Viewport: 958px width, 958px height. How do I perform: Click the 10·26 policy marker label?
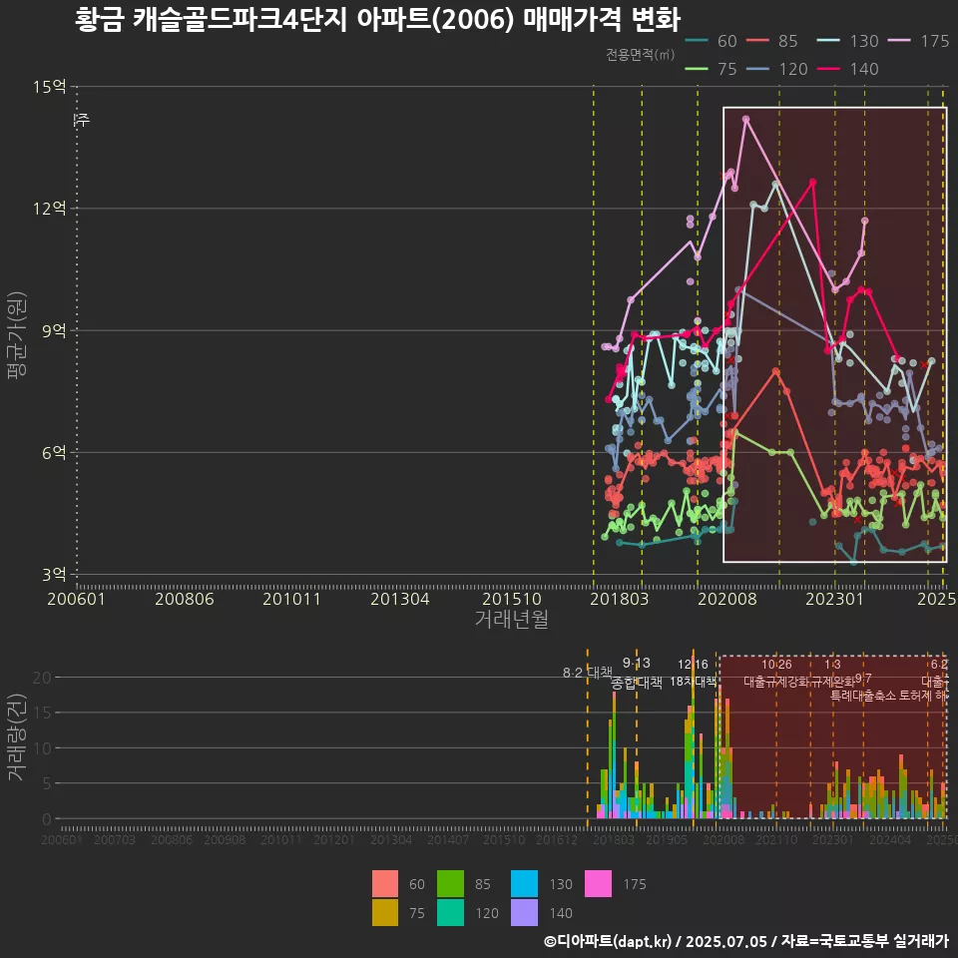point(776,665)
